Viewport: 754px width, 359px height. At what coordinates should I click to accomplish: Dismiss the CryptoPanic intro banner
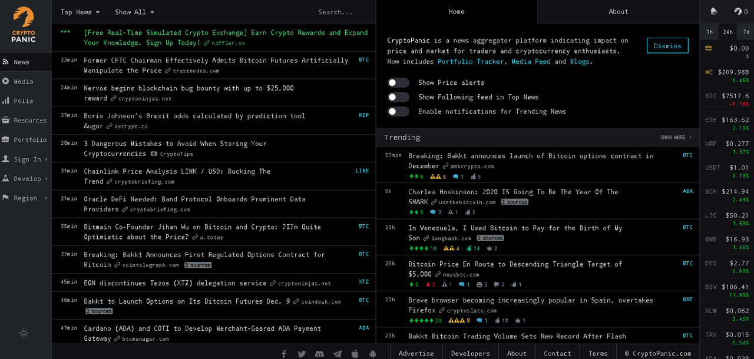point(667,45)
